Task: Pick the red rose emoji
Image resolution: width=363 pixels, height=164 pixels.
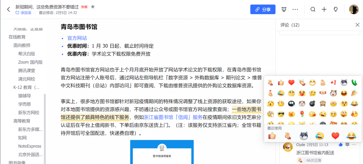Action: [x=302, y=114]
